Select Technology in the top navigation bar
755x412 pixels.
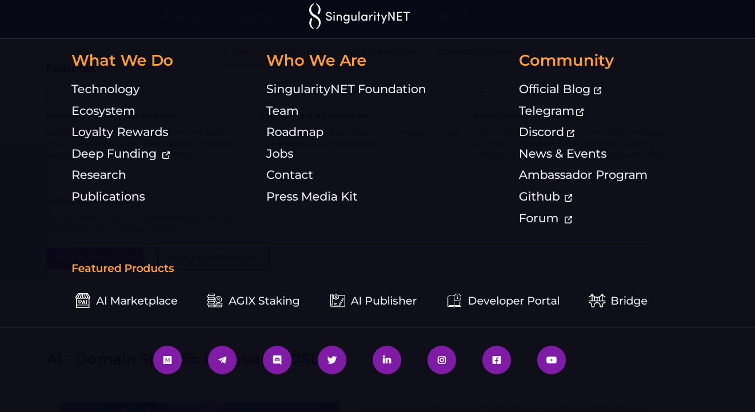coord(177,17)
